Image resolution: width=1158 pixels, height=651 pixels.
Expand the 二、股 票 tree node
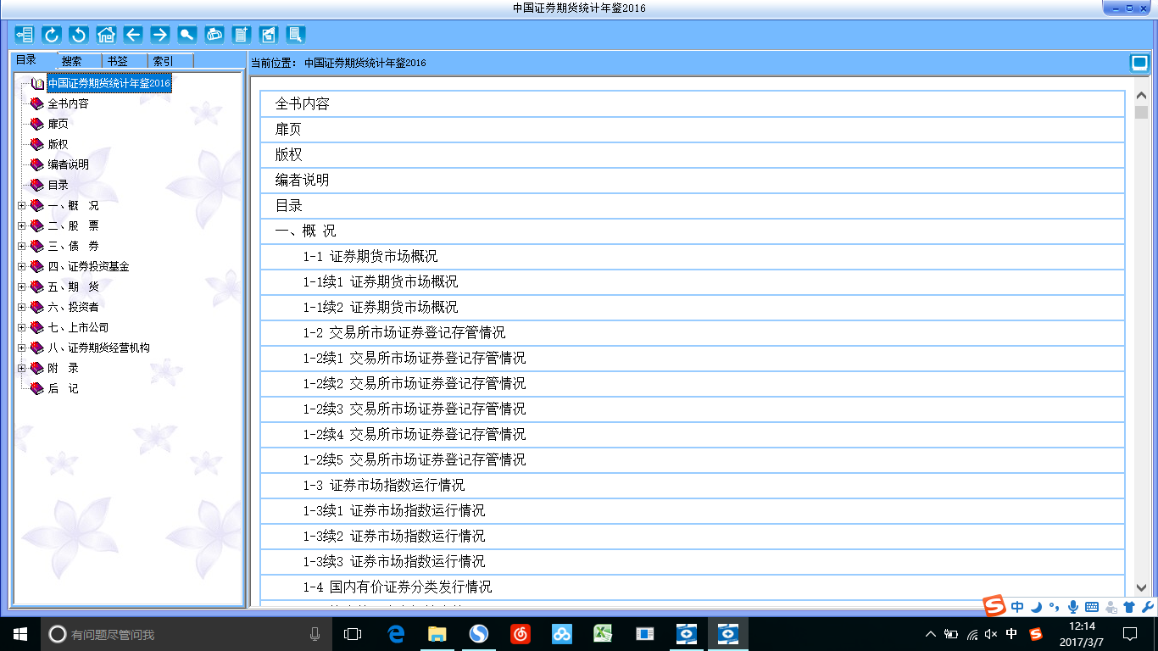click(22, 225)
